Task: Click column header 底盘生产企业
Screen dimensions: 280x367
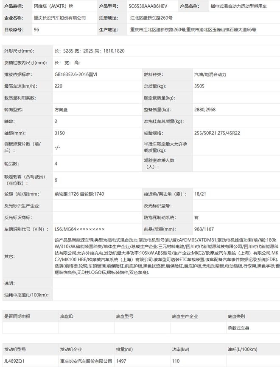Action: tap(185, 316)
